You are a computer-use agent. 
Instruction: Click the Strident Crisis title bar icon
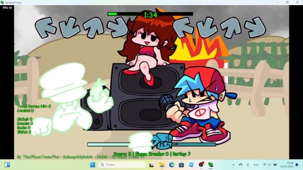pyautogui.click(x=2, y=2)
